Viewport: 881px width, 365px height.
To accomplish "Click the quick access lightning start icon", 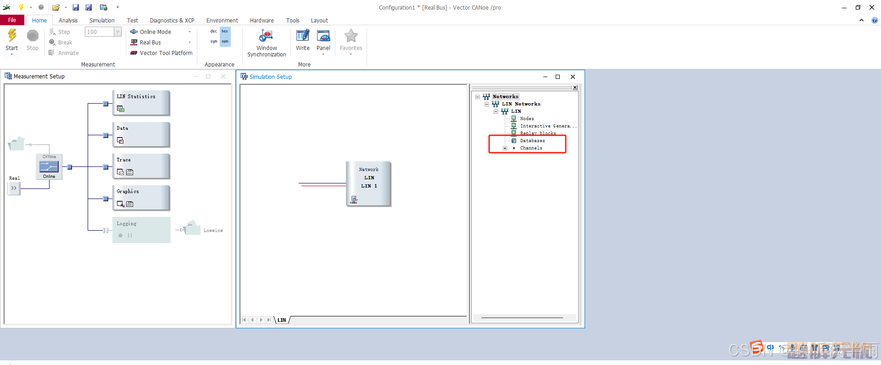I will coord(21,7).
